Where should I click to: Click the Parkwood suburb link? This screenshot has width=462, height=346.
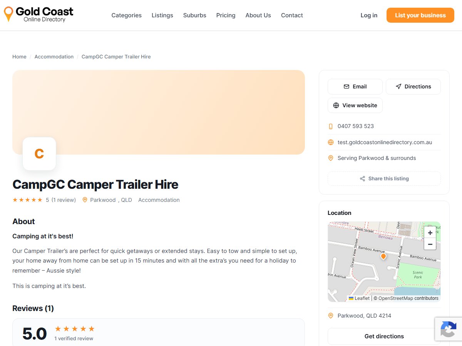(103, 200)
